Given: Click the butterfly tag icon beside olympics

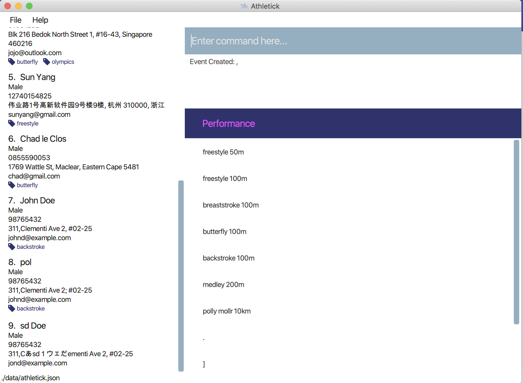Looking at the screenshot, I should tap(11, 62).
